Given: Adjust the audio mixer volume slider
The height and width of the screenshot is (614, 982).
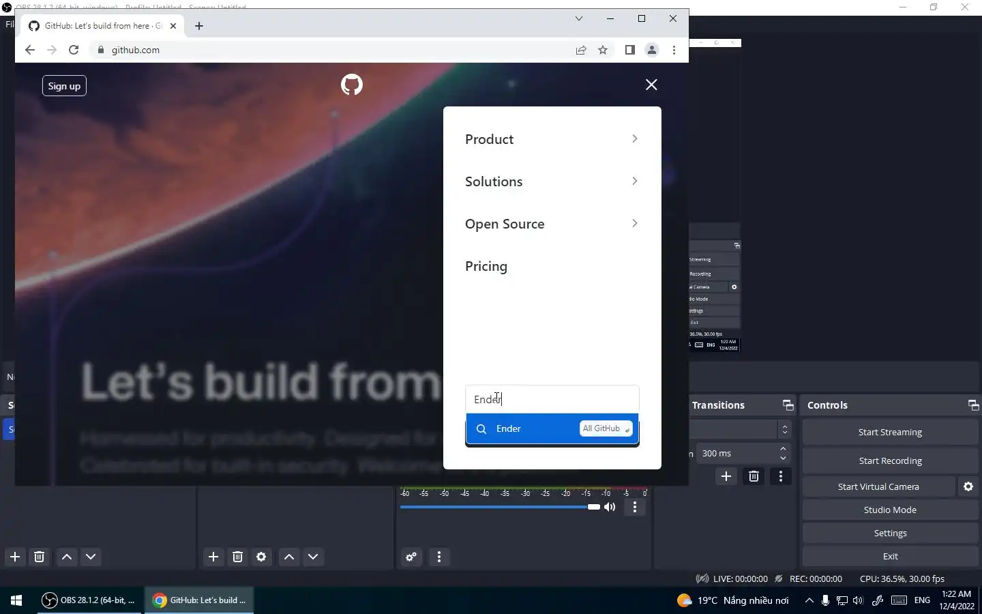Looking at the screenshot, I should tap(500, 507).
